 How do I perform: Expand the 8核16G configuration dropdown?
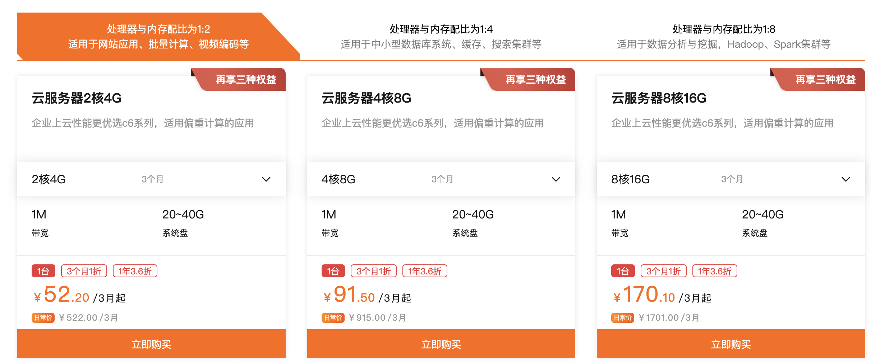tap(847, 179)
